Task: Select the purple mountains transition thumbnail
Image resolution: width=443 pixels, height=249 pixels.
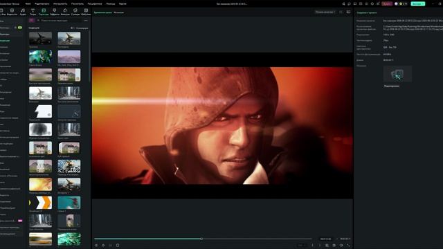Action: tap(69, 57)
